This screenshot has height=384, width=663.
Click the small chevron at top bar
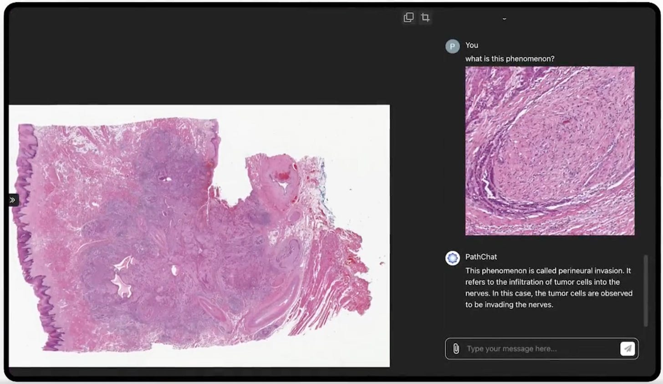click(504, 19)
